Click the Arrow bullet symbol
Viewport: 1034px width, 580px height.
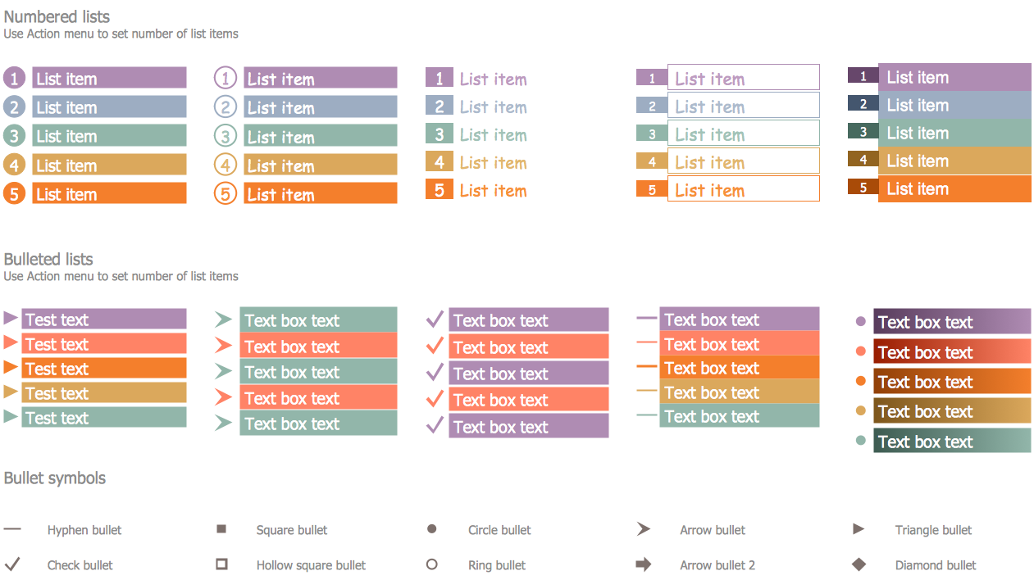coord(644,529)
